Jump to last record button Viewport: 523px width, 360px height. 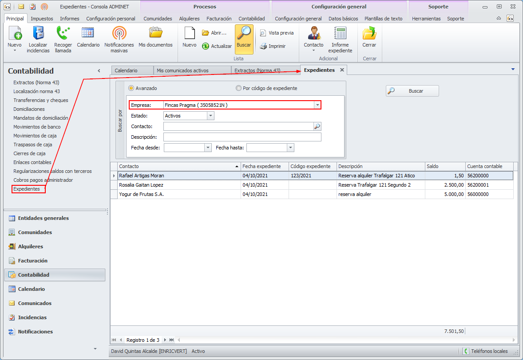(171, 340)
